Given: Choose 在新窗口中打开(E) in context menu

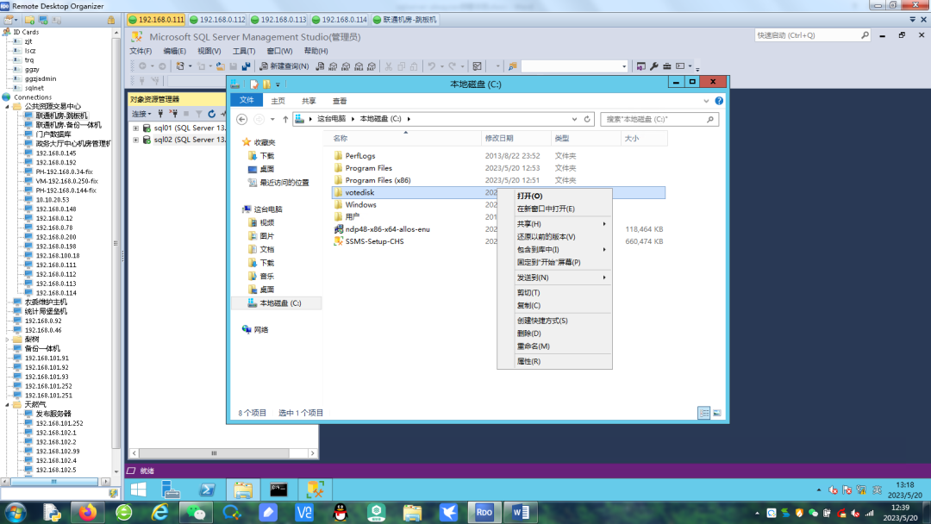Looking at the screenshot, I should pyautogui.click(x=554, y=209).
